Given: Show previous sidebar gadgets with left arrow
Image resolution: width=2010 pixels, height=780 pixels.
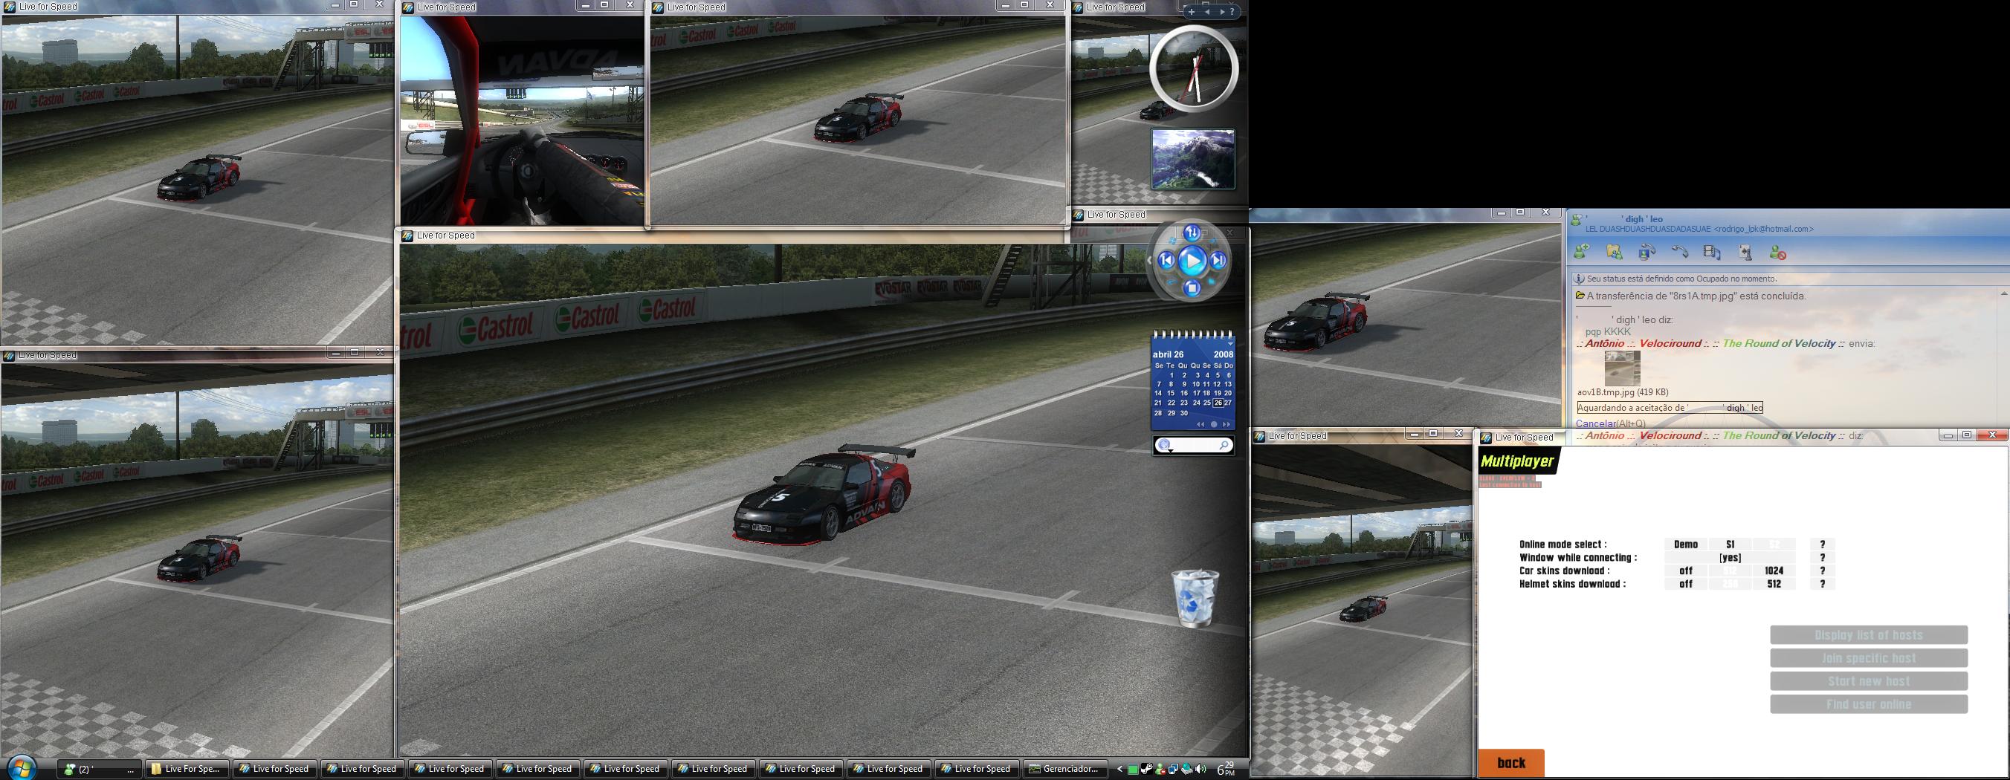Looking at the screenshot, I should [x=1207, y=12].
